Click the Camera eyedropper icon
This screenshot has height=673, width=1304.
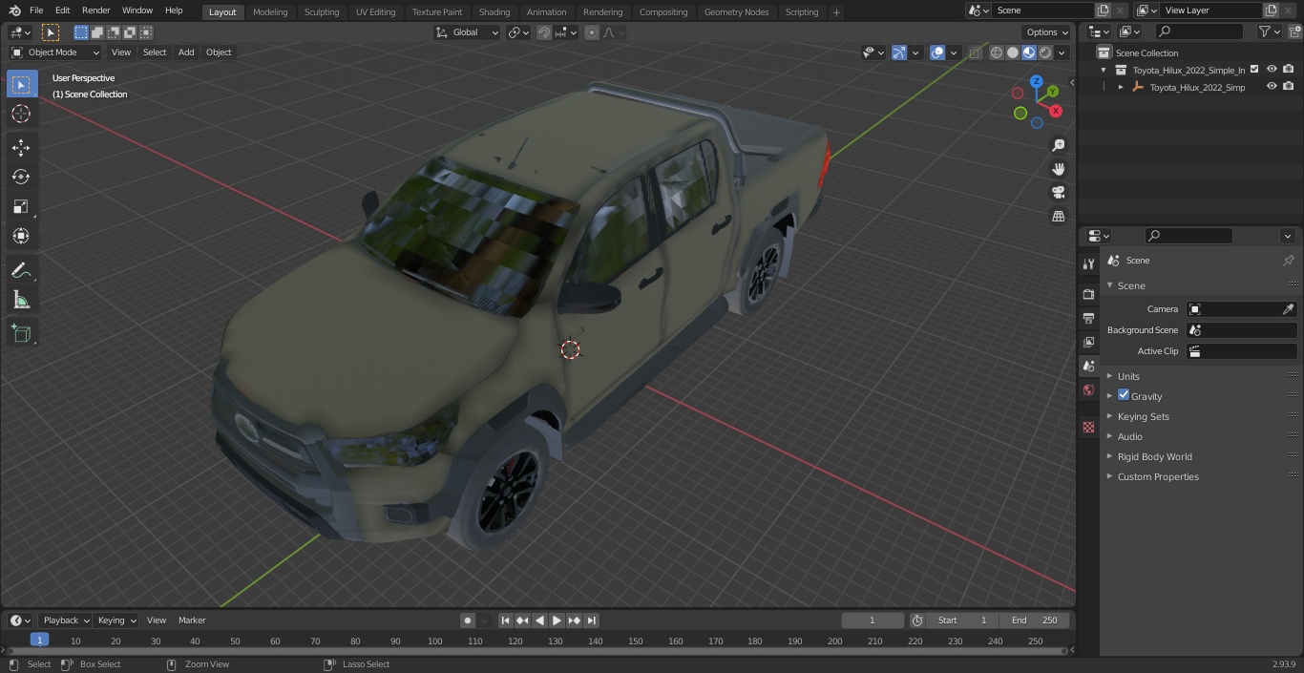pos(1288,309)
